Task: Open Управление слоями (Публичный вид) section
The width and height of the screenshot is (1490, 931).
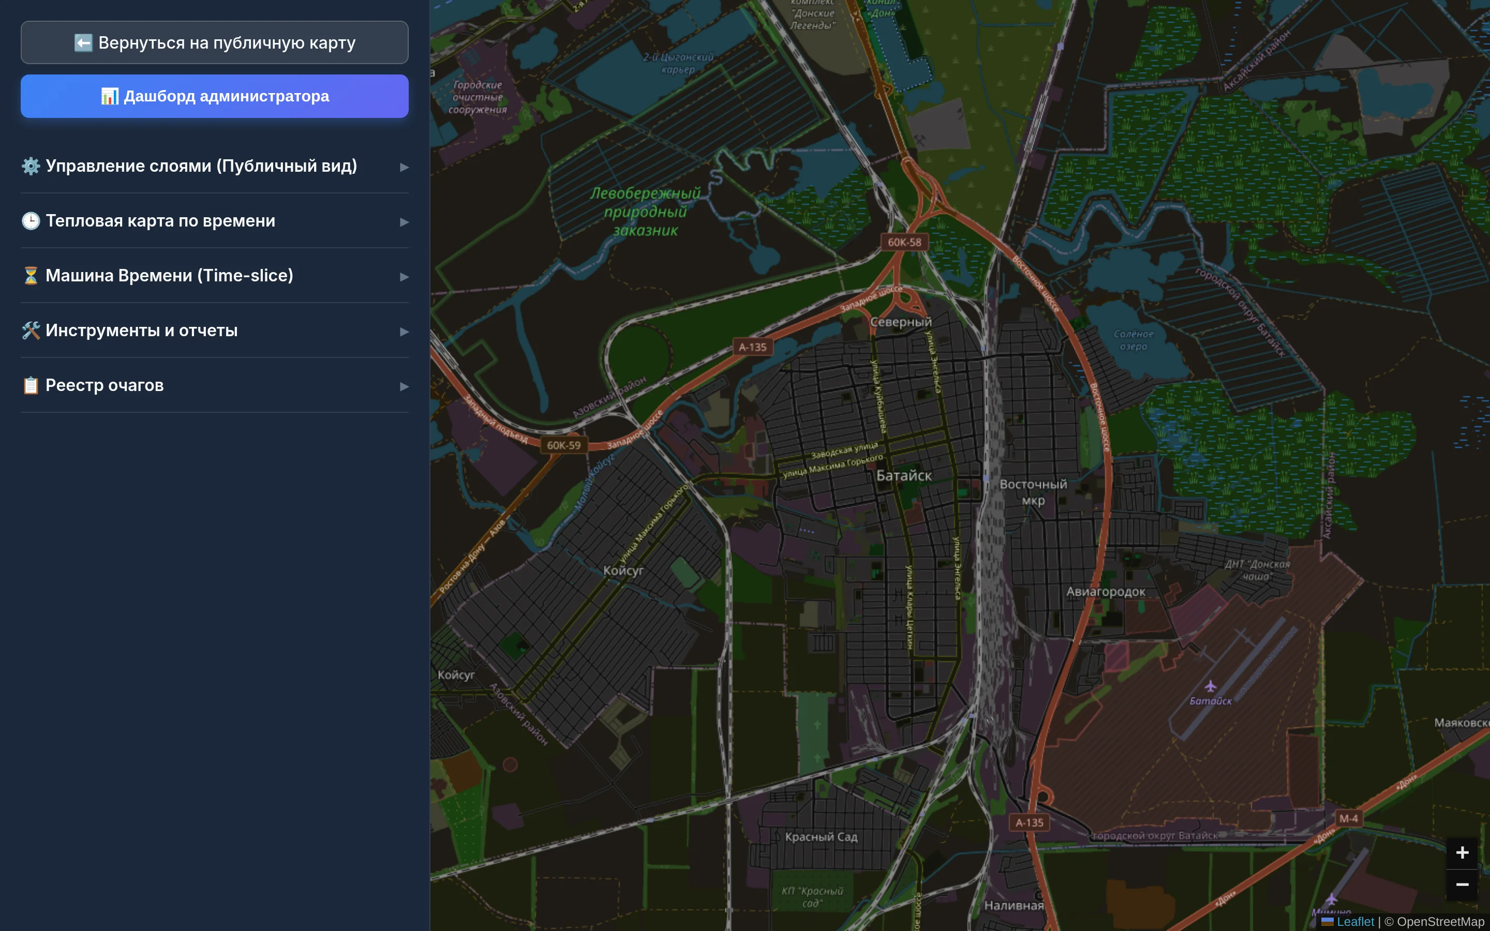Action: point(214,166)
